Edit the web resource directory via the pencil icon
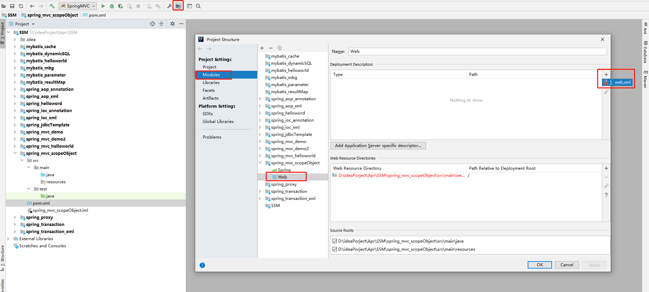The width and height of the screenshot is (649, 292). coord(606,186)
